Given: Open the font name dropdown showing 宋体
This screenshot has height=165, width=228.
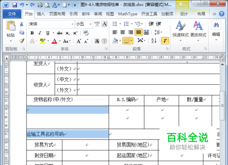Looking at the screenshot, I should [52, 24].
